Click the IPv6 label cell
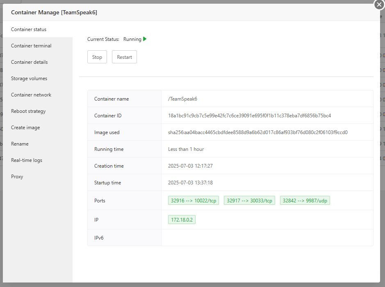 125,238
